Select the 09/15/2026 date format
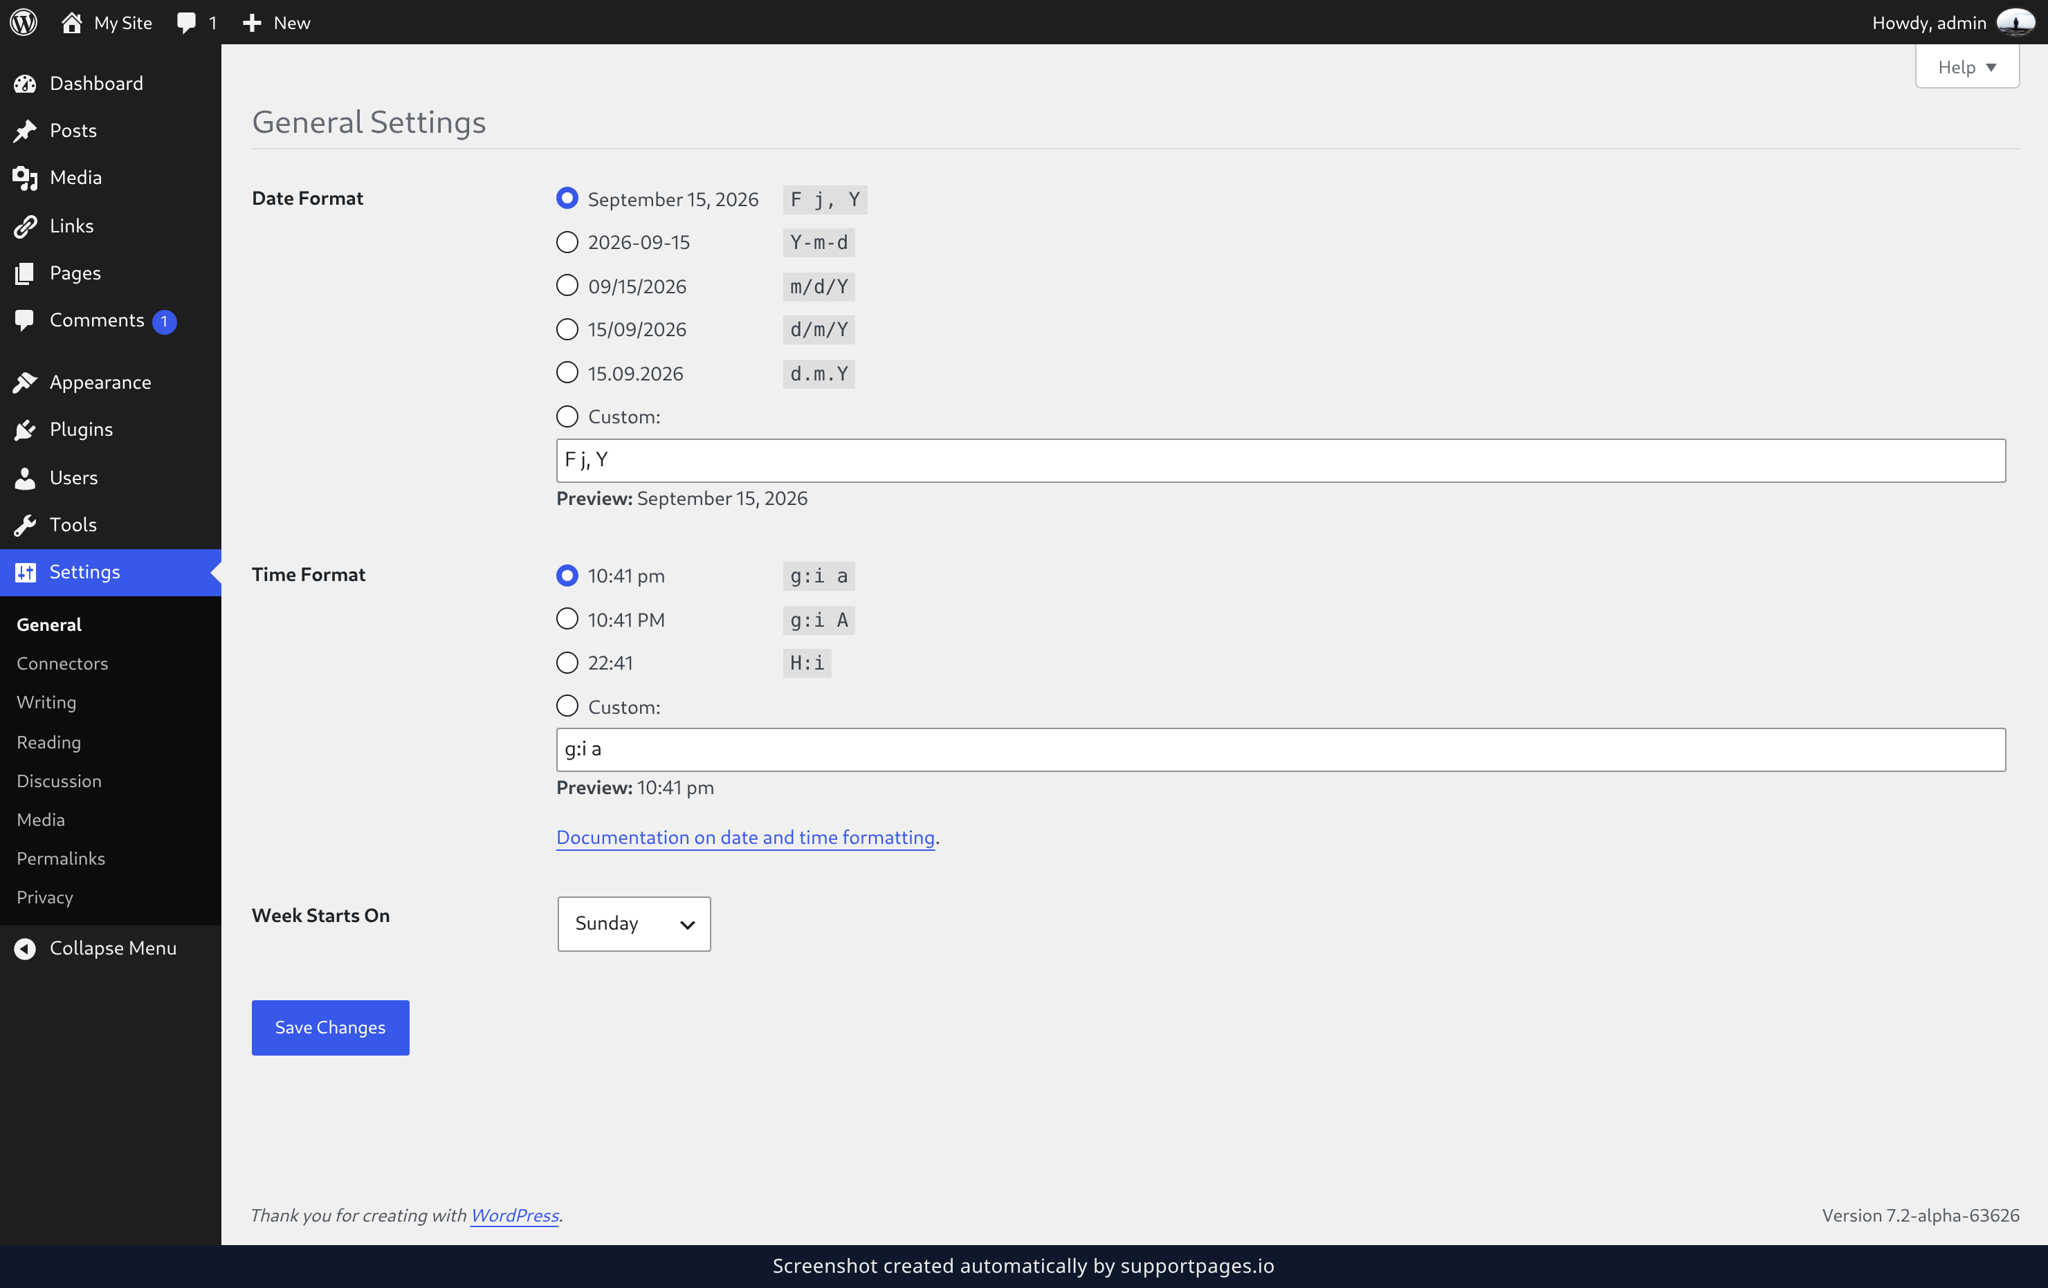 point(567,286)
